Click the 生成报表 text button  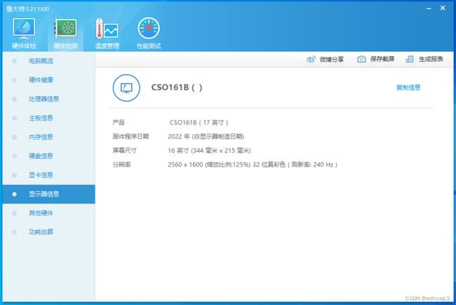click(x=431, y=59)
